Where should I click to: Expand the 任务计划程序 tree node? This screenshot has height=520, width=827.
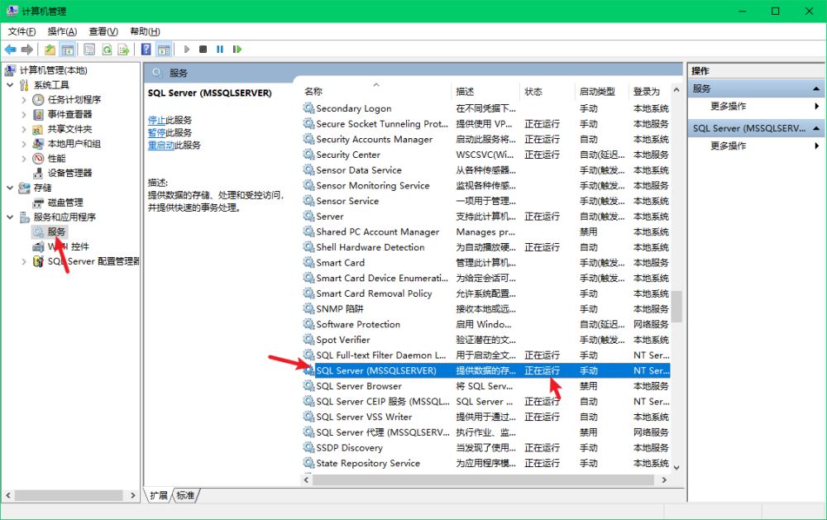pyautogui.click(x=24, y=100)
